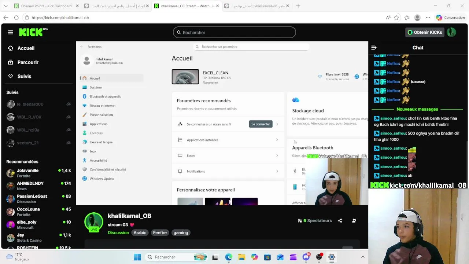This screenshot has height=264, width=469.
Task: Switch to the second Arabic-titled browser tab
Action: pyautogui.click(x=117, y=6)
